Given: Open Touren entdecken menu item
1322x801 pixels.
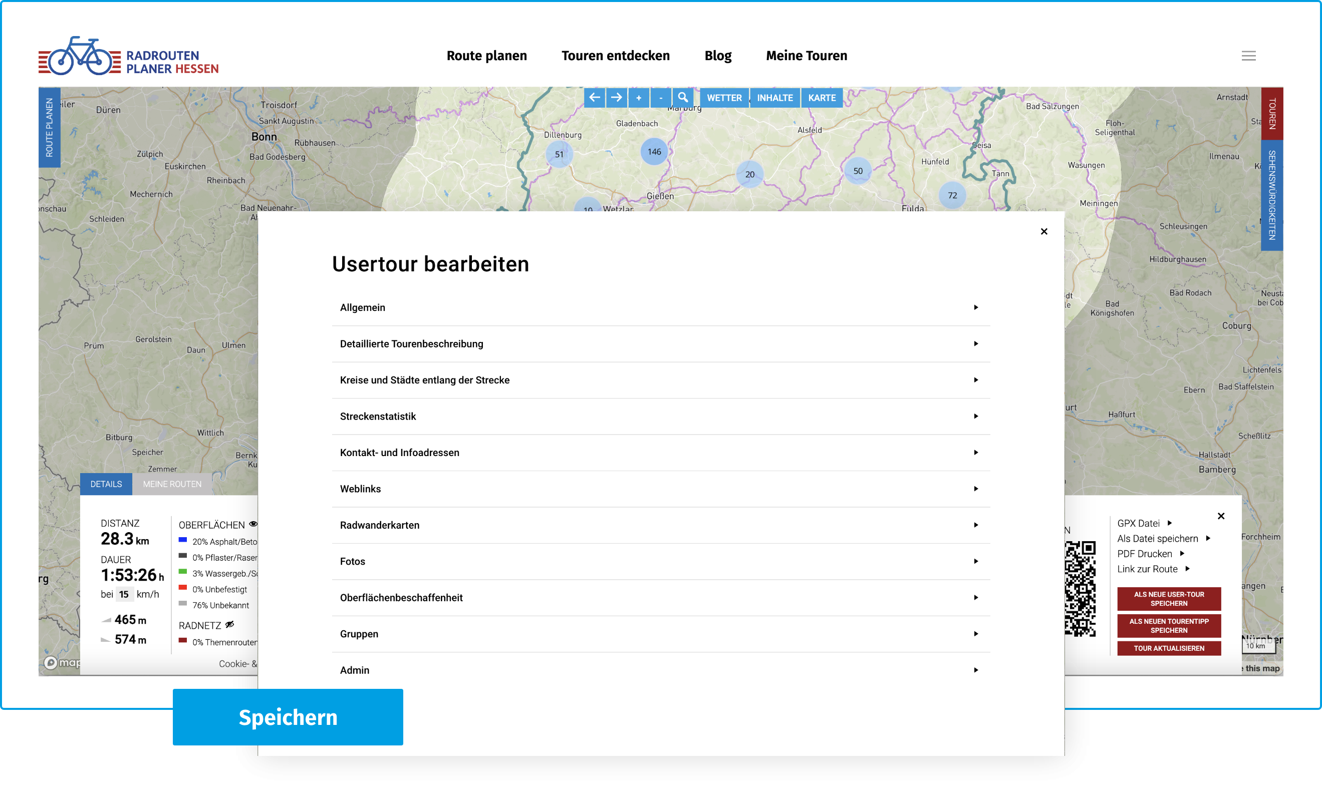Looking at the screenshot, I should click(615, 56).
